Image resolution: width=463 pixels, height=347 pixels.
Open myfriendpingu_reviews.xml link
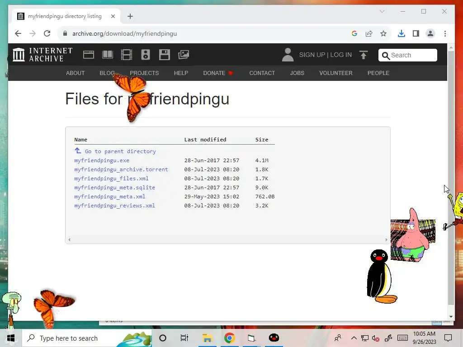pyautogui.click(x=114, y=206)
